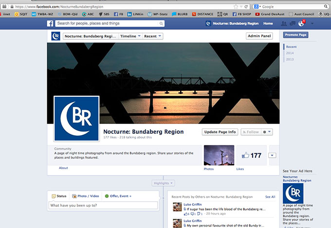Open the Photos thumbnail image
Image resolution: width=331 pixels, height=228 pixels.
point(219,155)
